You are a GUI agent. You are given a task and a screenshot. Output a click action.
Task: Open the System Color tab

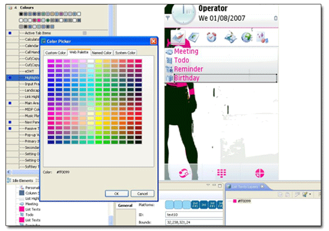click(x=125, y=53)
